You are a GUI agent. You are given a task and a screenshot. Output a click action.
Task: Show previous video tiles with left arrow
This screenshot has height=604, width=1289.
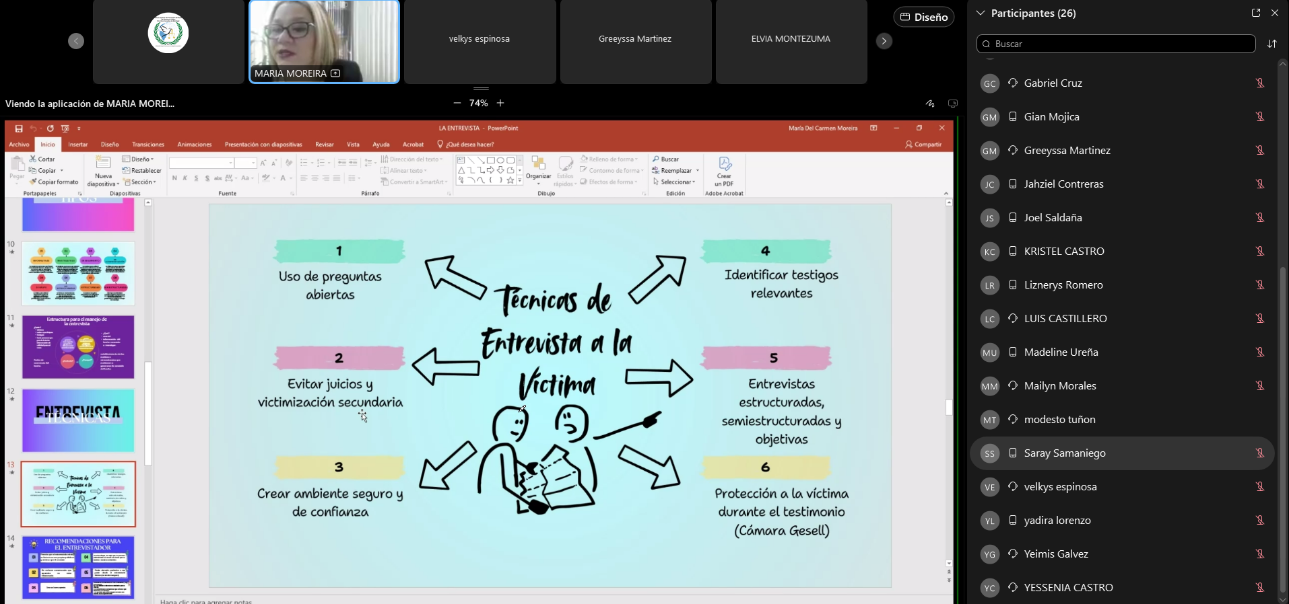(76, 41)
